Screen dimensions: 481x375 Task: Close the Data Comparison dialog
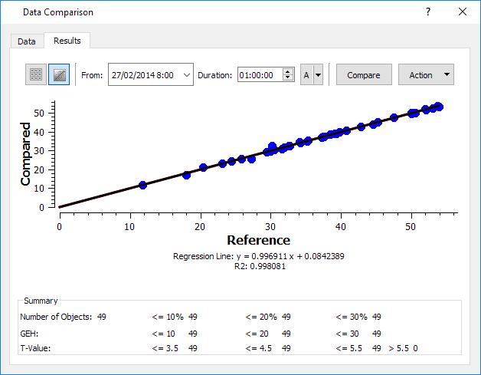click(462, 12)
